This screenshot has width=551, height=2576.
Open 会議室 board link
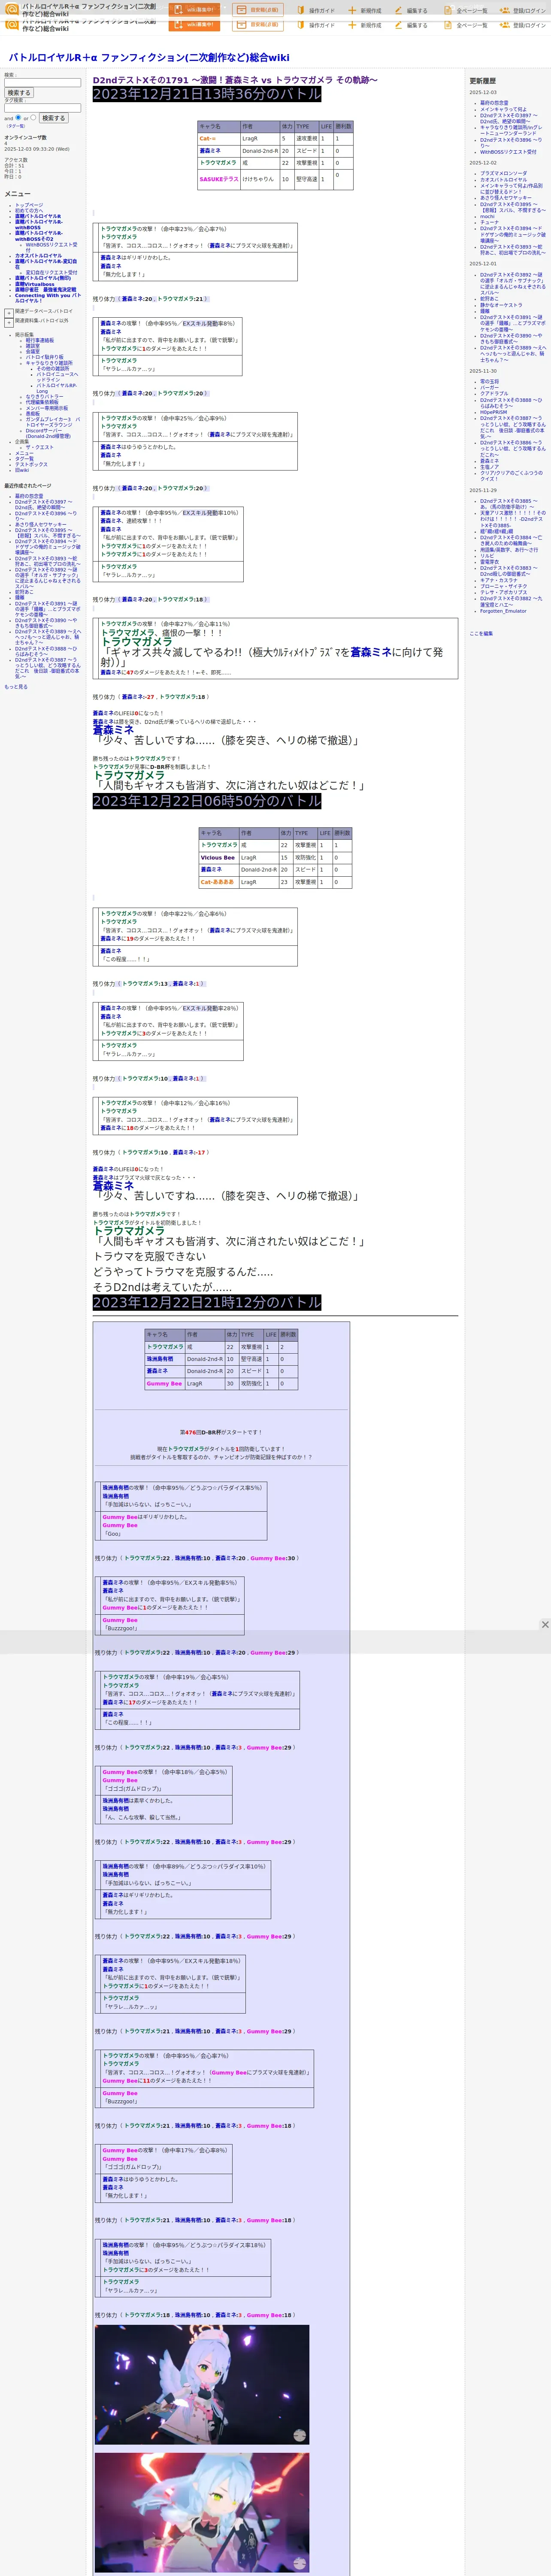(x=33, y=351)
